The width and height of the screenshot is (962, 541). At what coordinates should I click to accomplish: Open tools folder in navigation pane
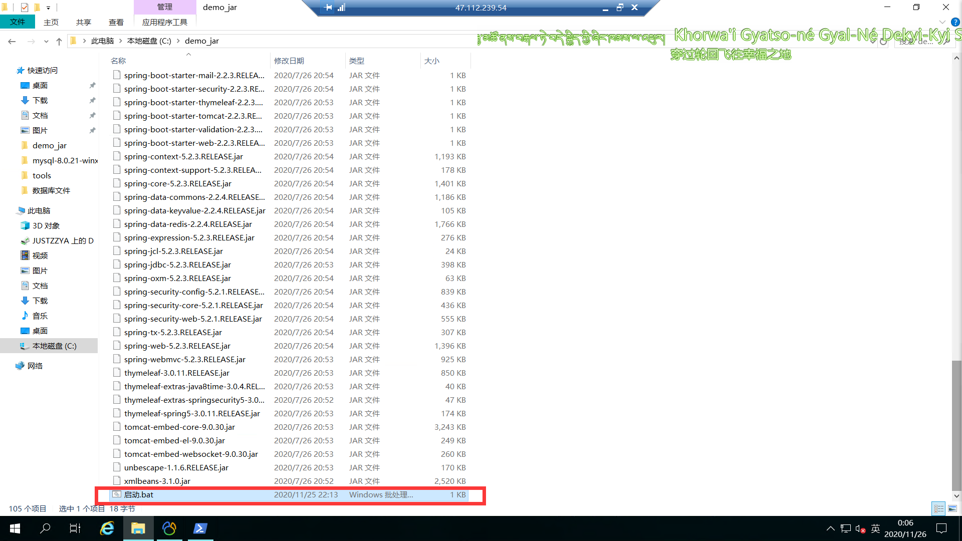click(x=42, y=176)
